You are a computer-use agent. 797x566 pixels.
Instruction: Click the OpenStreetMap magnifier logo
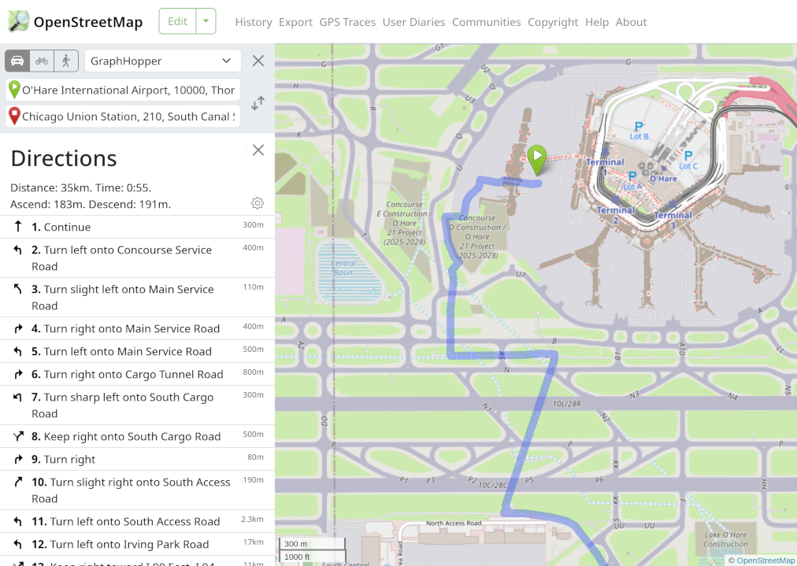pyautogui.click(x=19, y=21)
